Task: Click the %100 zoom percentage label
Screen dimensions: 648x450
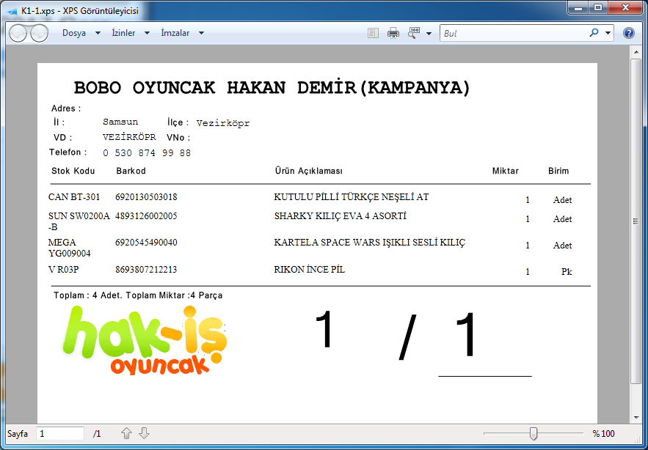Action: tap(603, 433)
